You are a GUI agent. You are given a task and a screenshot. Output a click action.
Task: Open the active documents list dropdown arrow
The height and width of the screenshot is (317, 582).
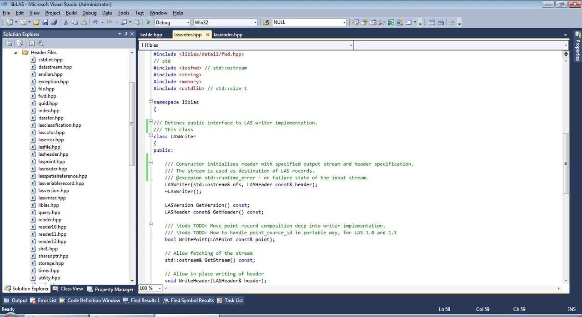pos(565,35)
